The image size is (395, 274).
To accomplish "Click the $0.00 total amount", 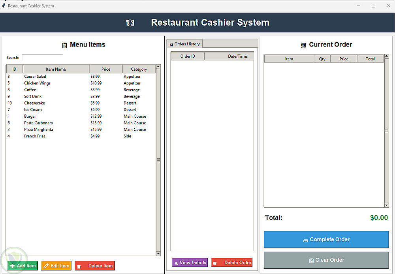I will [379, 218].
